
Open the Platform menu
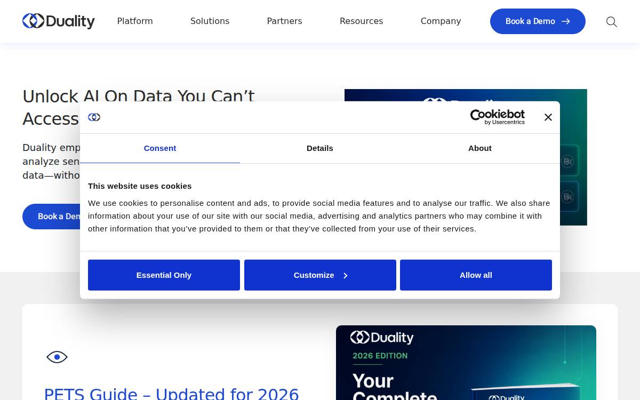click(135, 21)
